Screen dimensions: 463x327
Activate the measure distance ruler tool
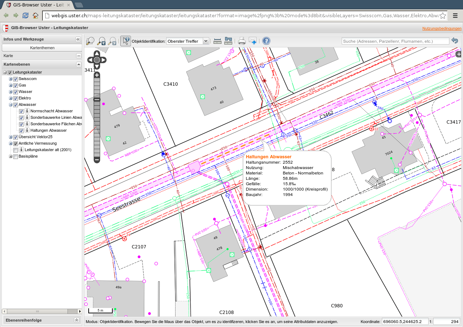point(218,41)
